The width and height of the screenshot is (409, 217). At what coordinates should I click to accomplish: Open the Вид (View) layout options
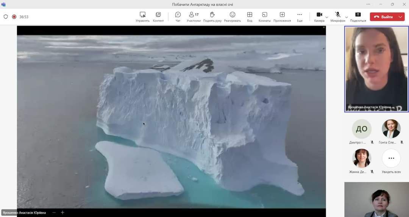250,15
